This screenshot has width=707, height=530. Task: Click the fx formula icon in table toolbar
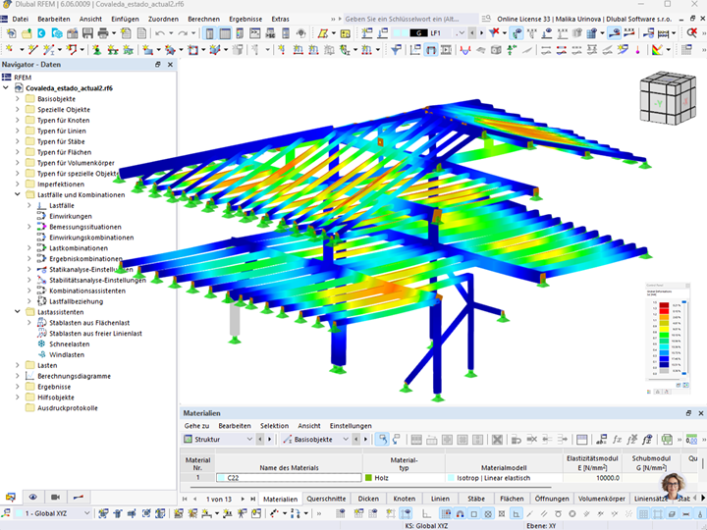tap(617, 439)
